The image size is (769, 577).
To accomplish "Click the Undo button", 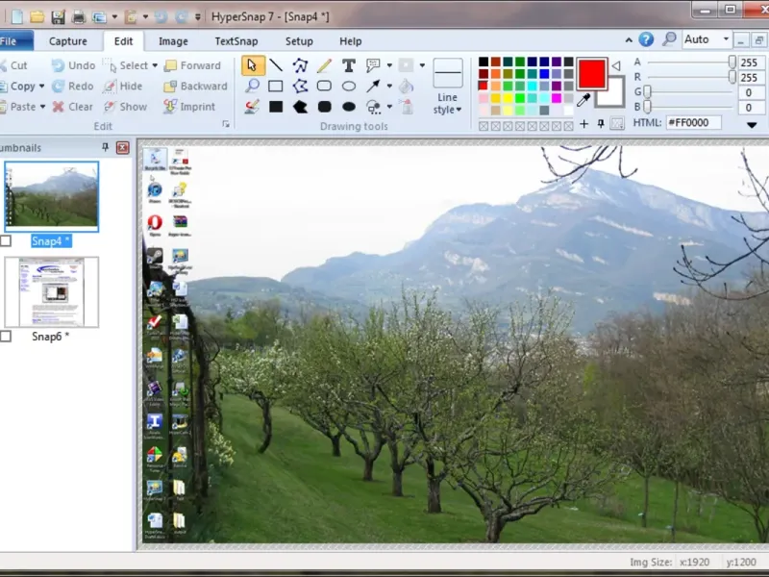I will pyautogui.click(x=74, y=65).
